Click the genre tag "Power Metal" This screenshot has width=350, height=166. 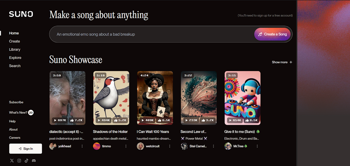(194, 139)
